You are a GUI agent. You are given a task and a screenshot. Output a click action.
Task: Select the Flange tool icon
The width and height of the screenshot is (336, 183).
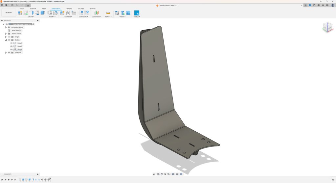pyautogui.click(x=32, y=13)
